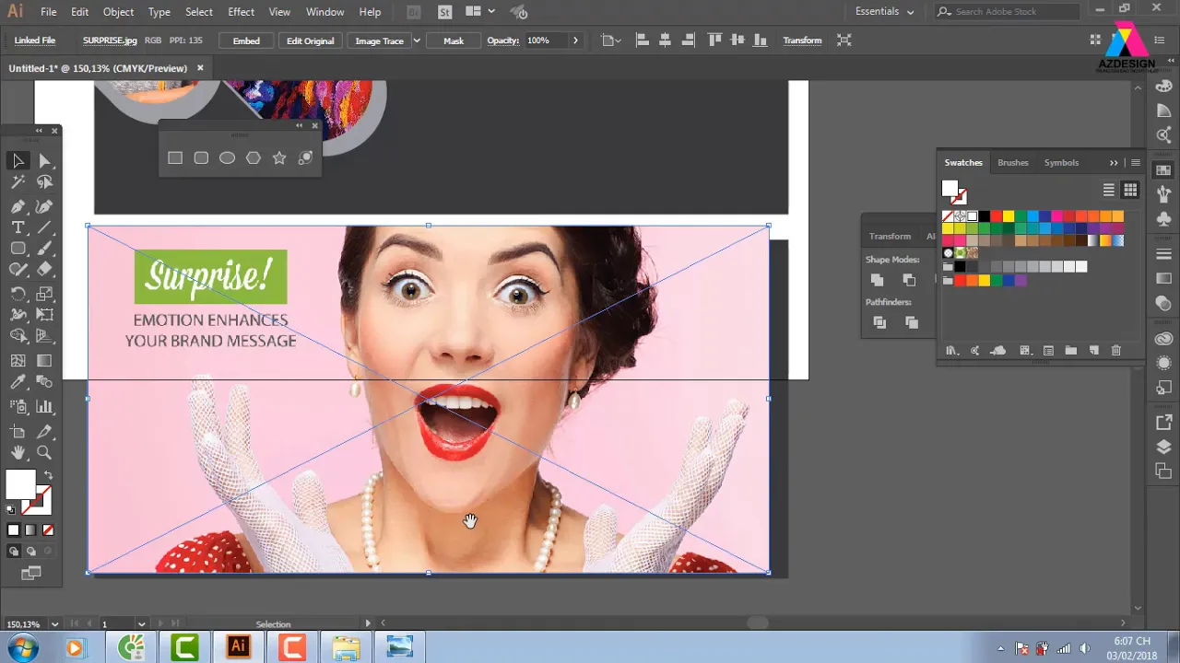
Task: Swap fill and stroke arrows
Action: (x=49, y=475)
